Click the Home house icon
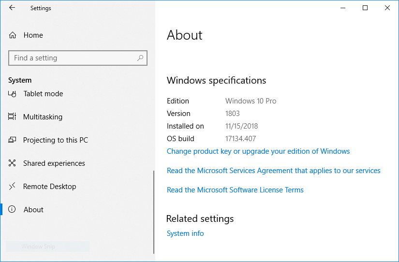The image size is (399, 262). (x=13, y=35)
